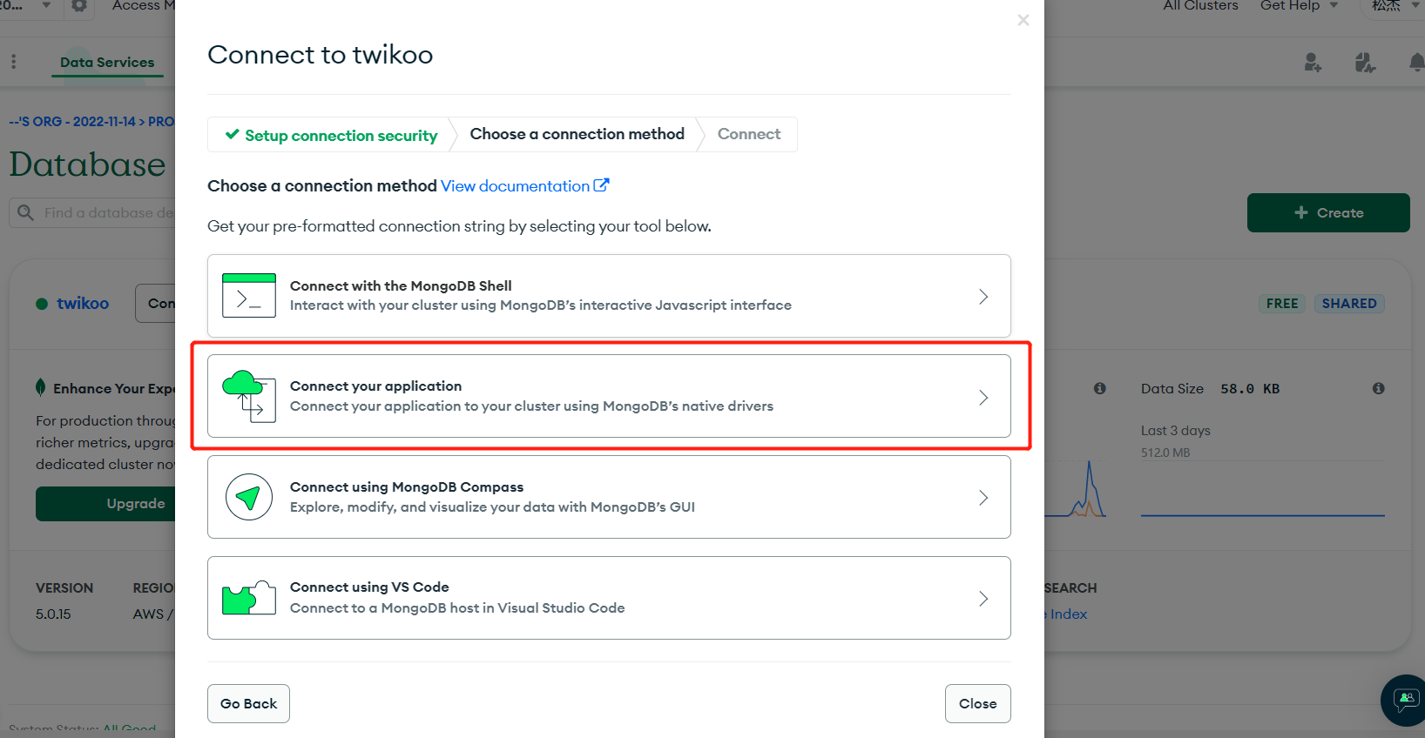Open the View documentation link
Viewport: 1425px width, 738px height.
tap(525, 185)
